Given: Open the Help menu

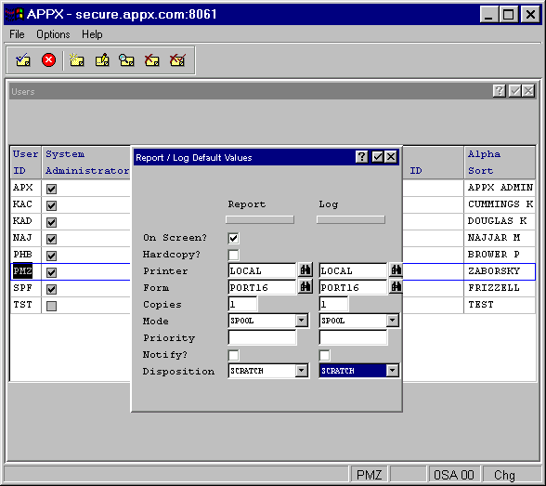Looking at the screenshot, I should [x=92, y=34].
